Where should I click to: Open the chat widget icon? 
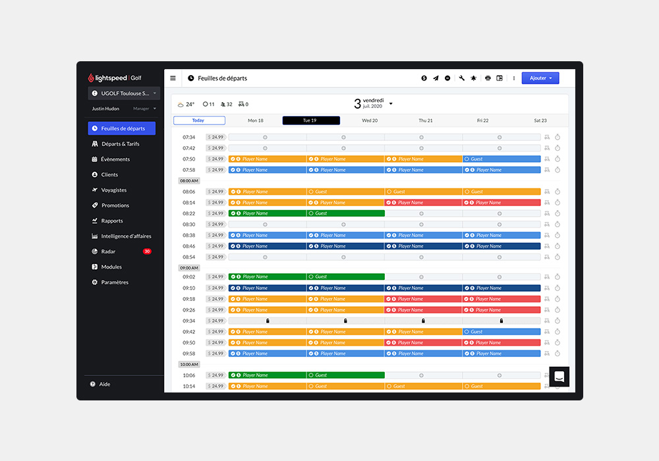(x=559, y=377)
